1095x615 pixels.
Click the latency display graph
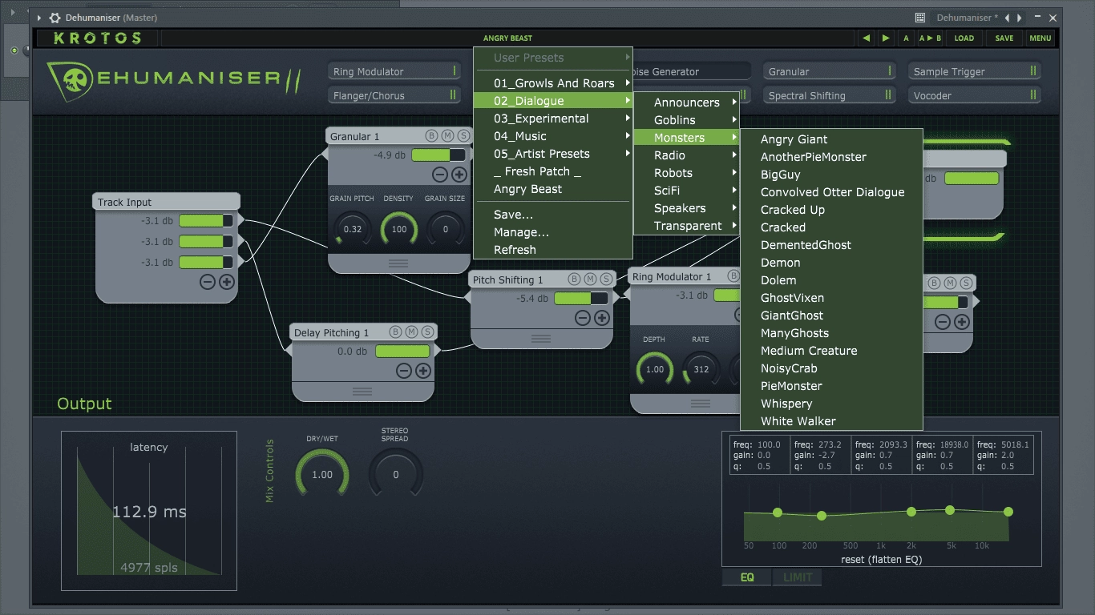click(149, 511)
